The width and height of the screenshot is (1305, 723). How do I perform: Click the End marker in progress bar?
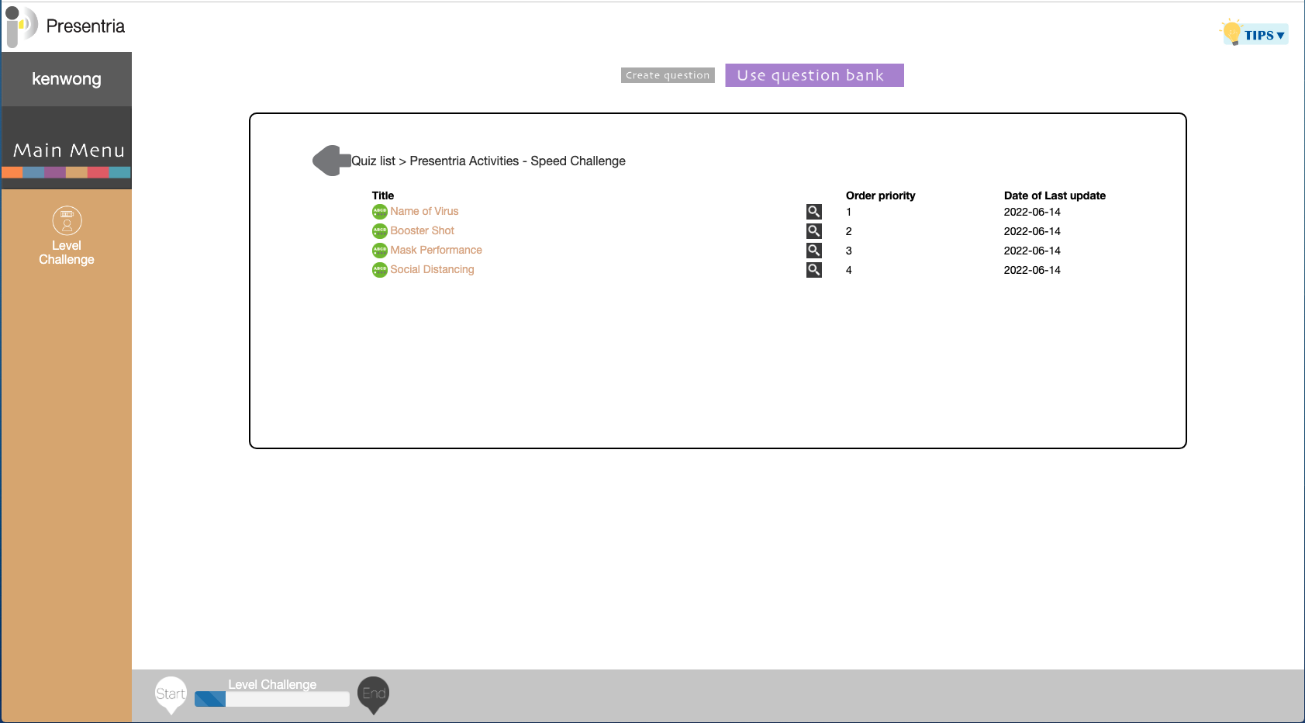[x=373, y=694]
